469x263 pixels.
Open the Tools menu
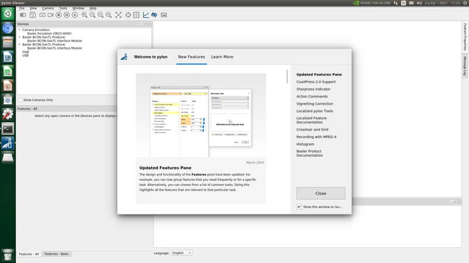[63, 8]
